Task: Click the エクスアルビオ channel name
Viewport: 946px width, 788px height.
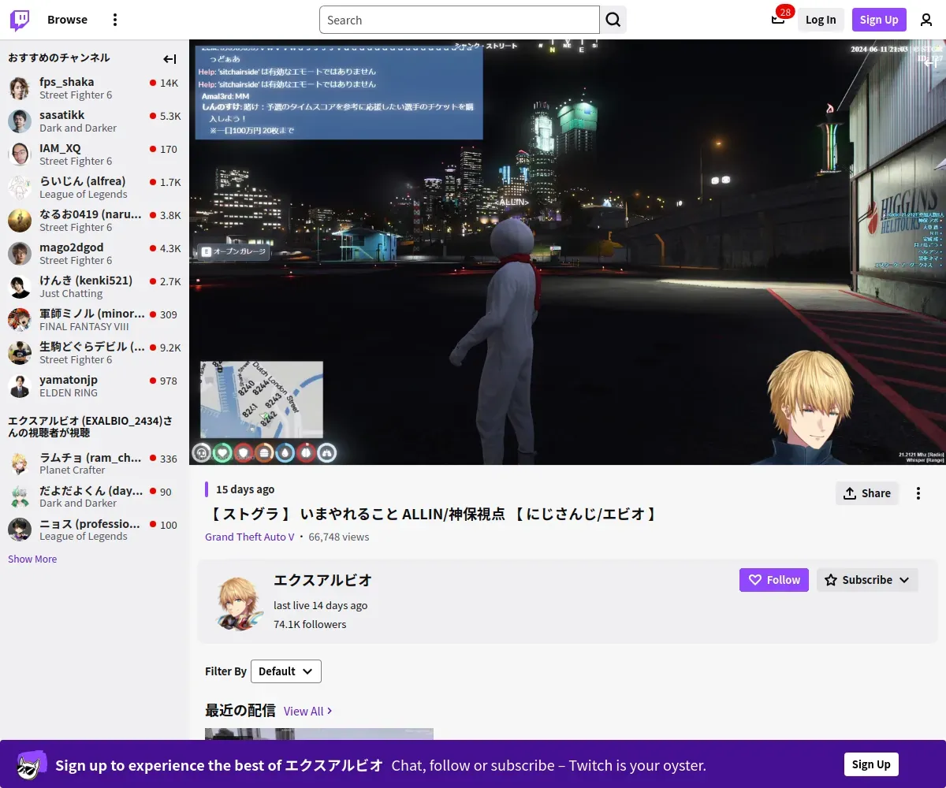Action: click(x=322, y=581)
